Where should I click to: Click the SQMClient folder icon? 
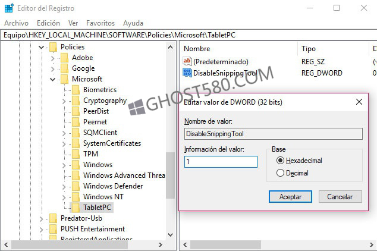pos(76,133)
